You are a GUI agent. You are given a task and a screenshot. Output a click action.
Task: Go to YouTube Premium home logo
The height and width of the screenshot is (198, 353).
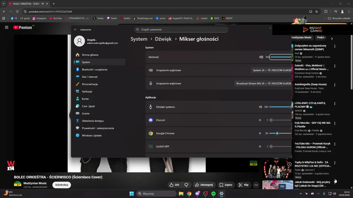23,28
